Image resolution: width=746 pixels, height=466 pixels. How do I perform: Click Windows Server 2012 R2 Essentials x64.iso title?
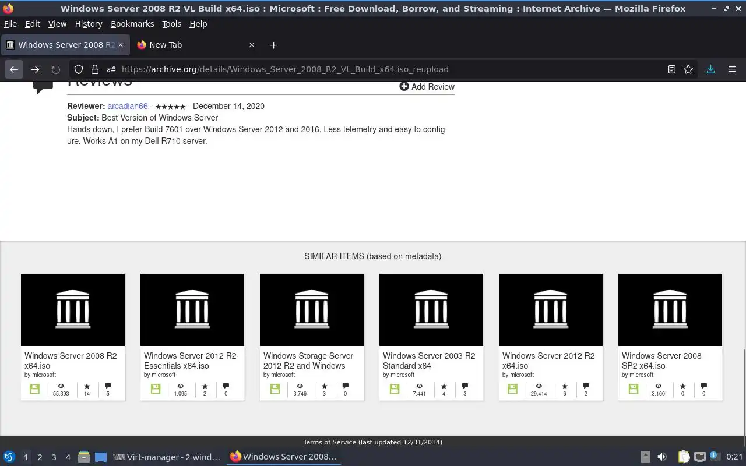pos(190,361)
